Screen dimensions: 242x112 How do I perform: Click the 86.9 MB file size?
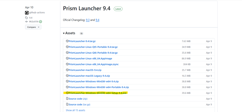click(x=186, y=59)
